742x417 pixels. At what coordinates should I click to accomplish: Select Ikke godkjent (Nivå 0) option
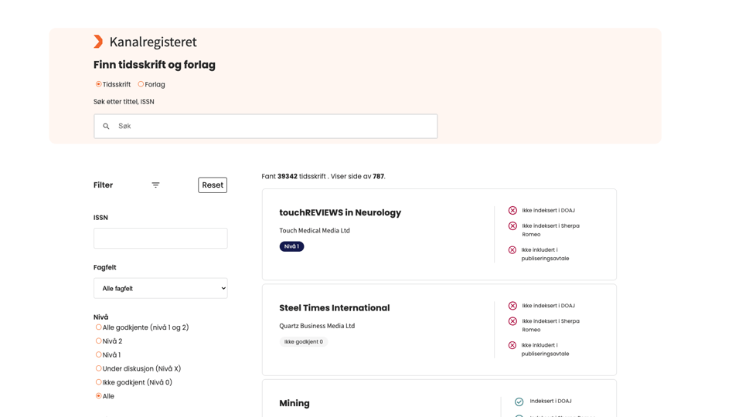(98, 382)
